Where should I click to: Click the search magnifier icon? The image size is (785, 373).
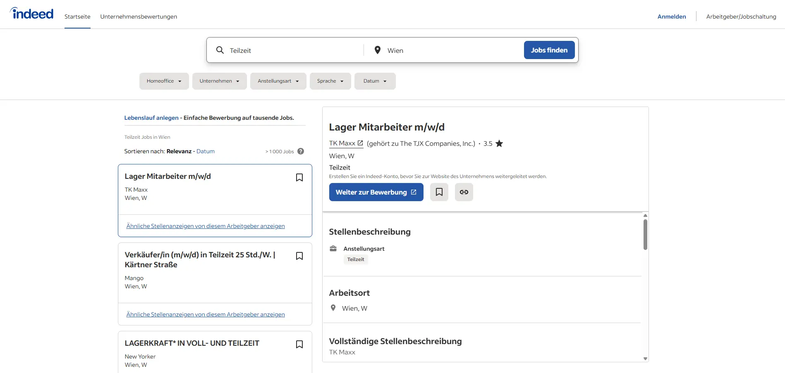(x=220, y=50)
